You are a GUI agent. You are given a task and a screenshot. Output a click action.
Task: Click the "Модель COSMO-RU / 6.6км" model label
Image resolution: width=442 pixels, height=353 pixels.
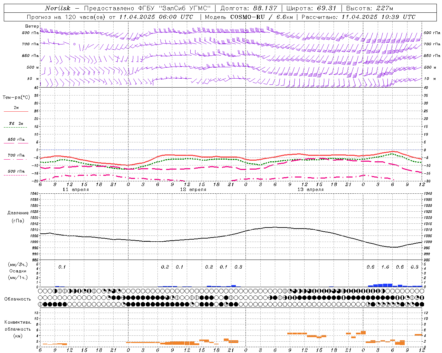point(249,17)
